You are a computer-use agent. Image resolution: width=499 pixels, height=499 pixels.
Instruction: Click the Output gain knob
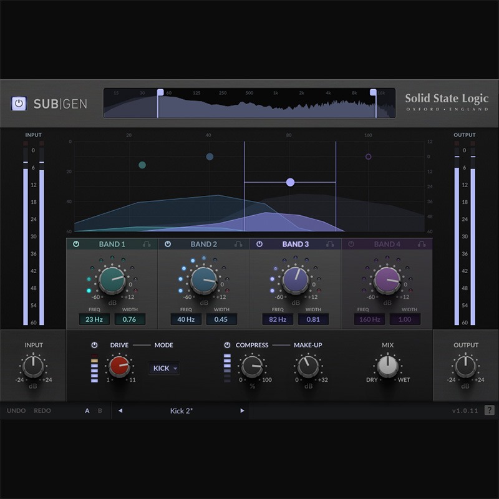click(x=465, y=366)
